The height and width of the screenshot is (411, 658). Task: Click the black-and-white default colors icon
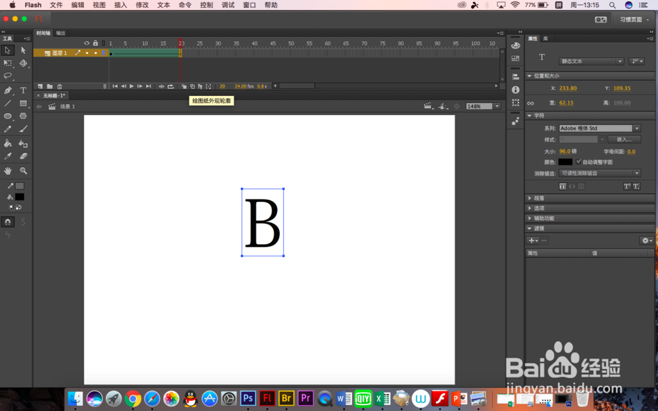tap(12, 207)
